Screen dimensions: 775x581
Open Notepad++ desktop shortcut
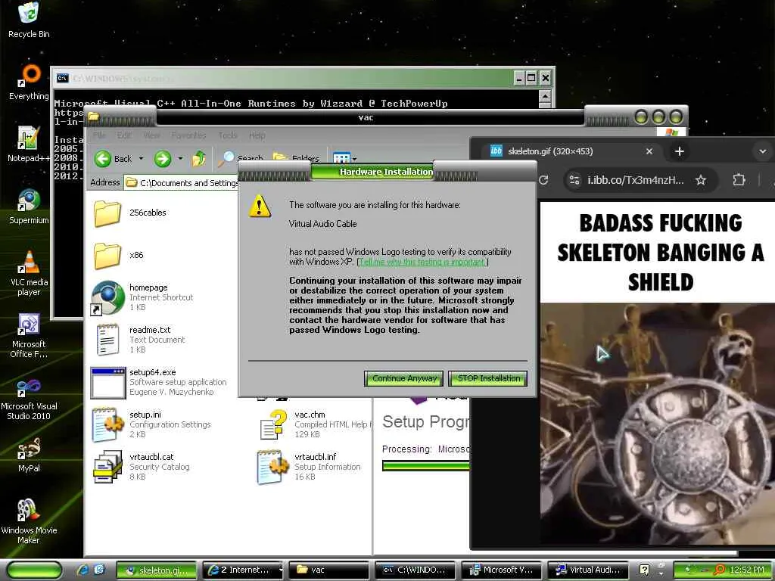point(29,144)
